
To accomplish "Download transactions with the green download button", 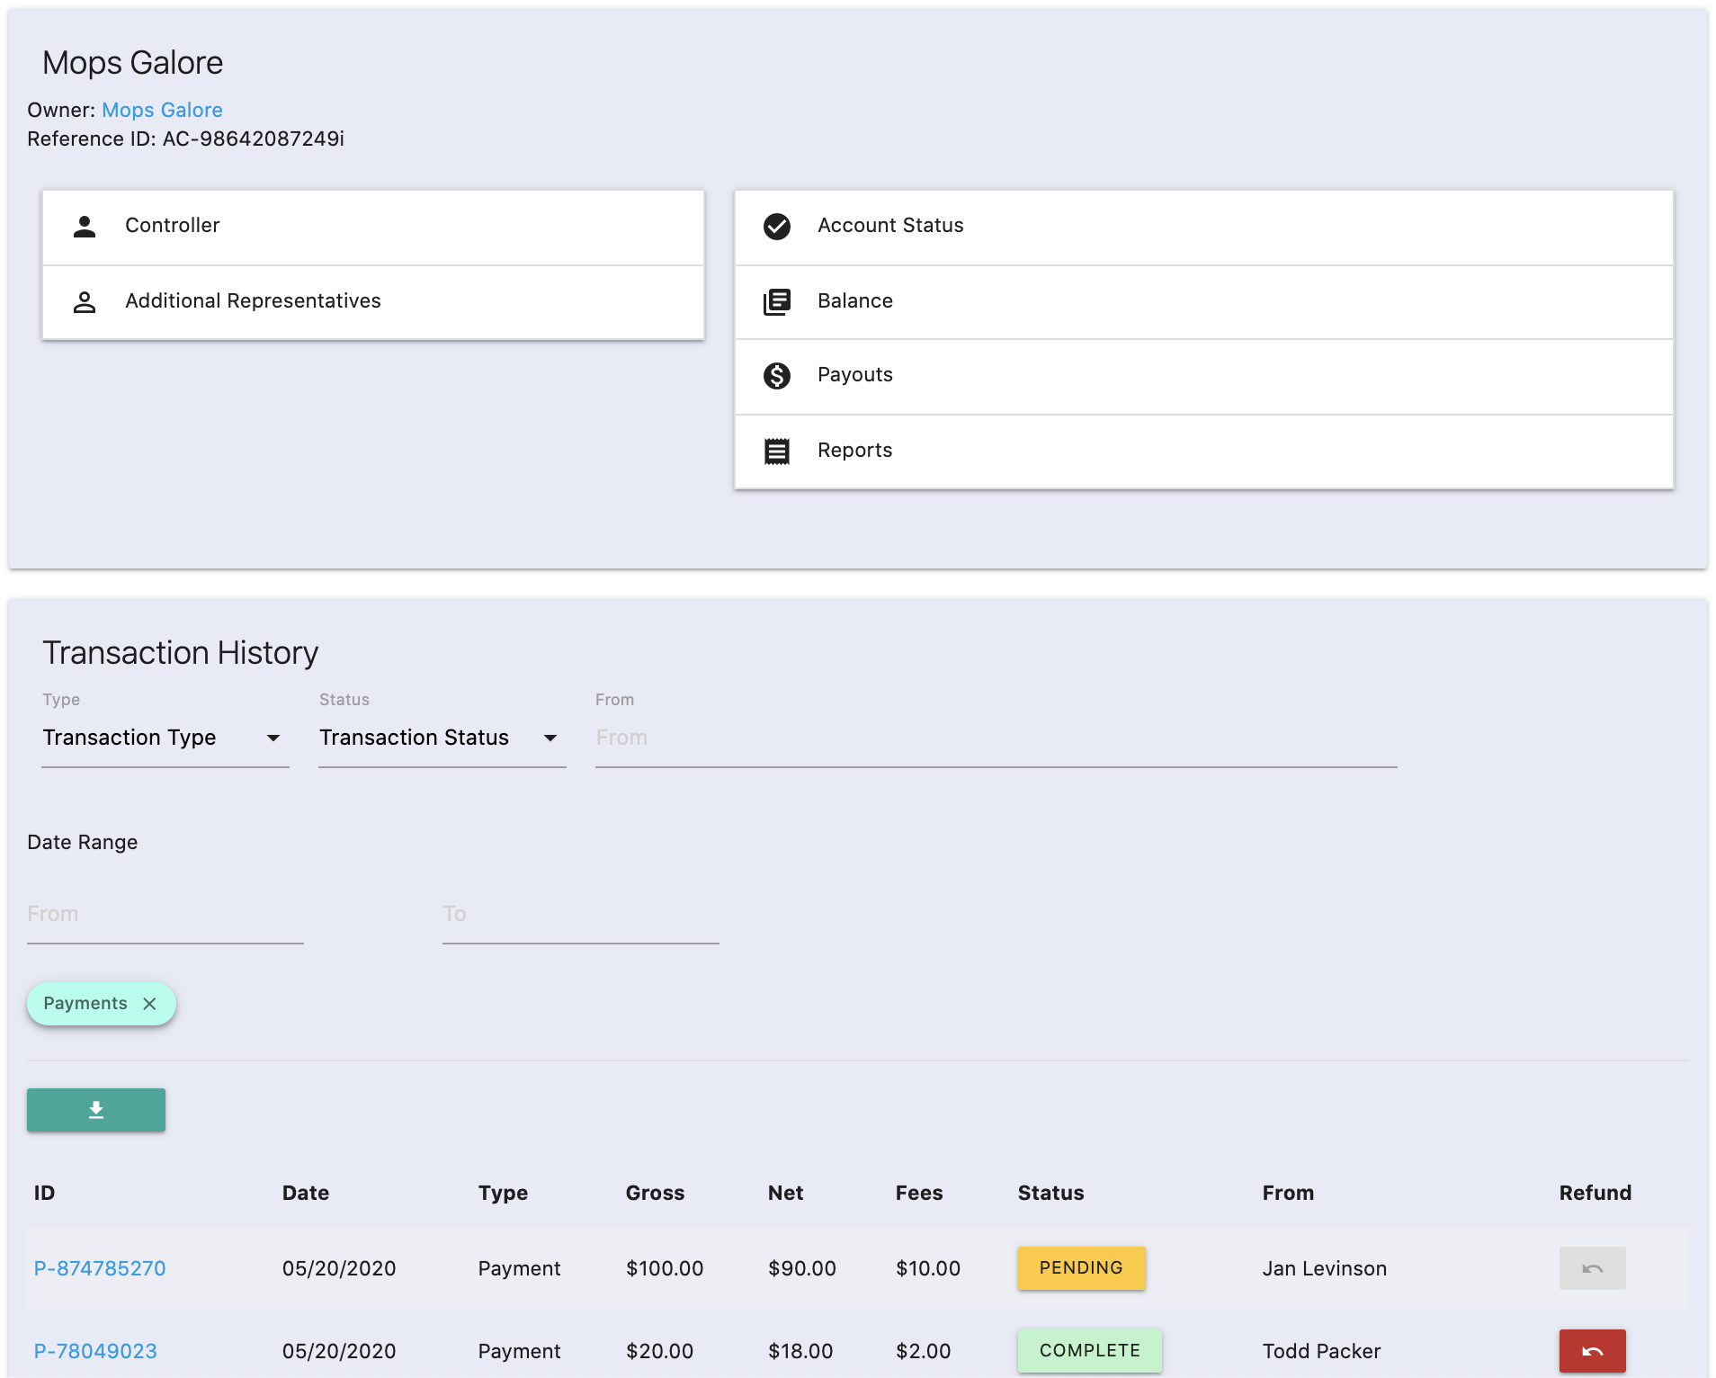I will point(96,1110).
